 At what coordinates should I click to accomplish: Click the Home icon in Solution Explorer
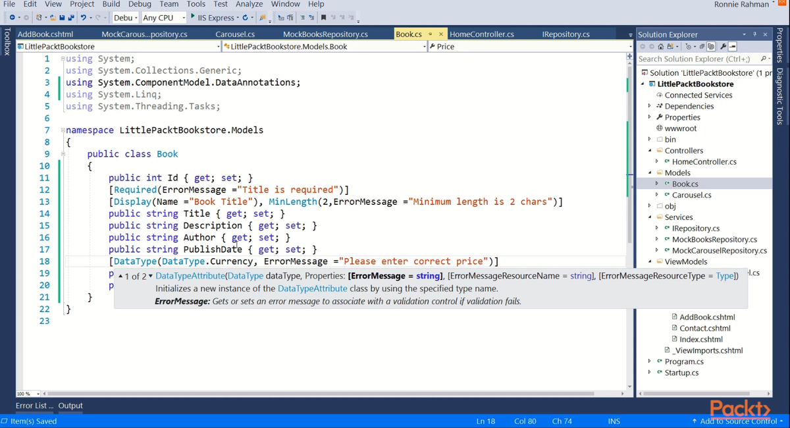[661, 47]
